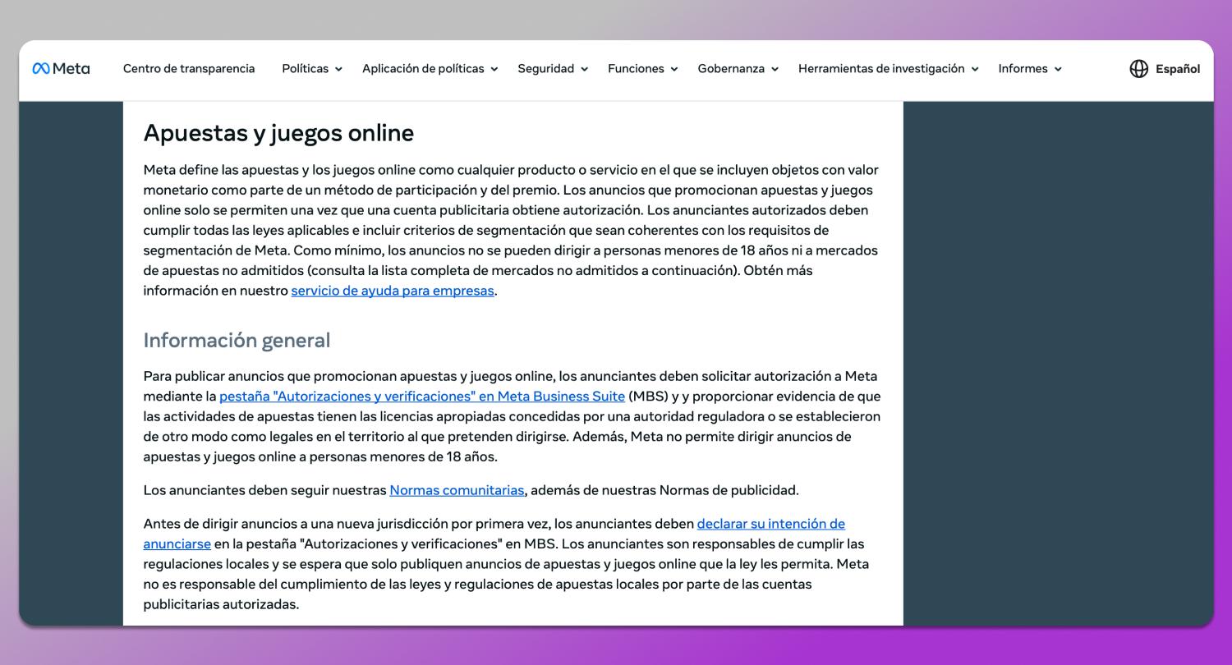The width and height of the screenshot is (1232, 665).
Task: Click the globe language icon
Action: click(1138, 69)
